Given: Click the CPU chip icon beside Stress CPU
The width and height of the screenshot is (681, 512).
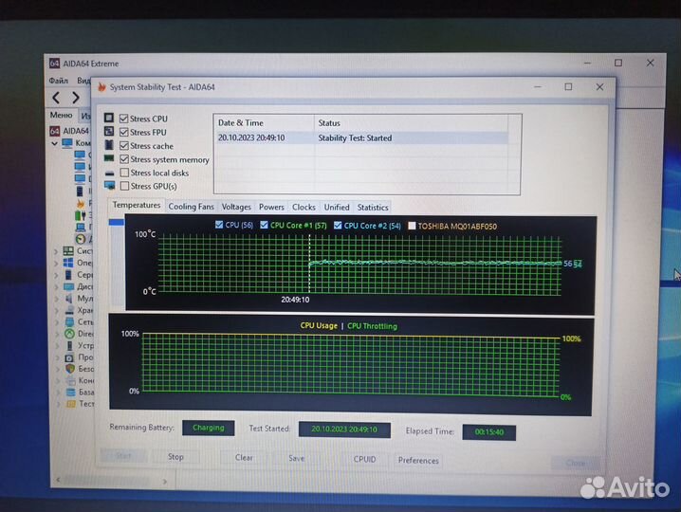Looking at the screenshot, I should 109,119.
